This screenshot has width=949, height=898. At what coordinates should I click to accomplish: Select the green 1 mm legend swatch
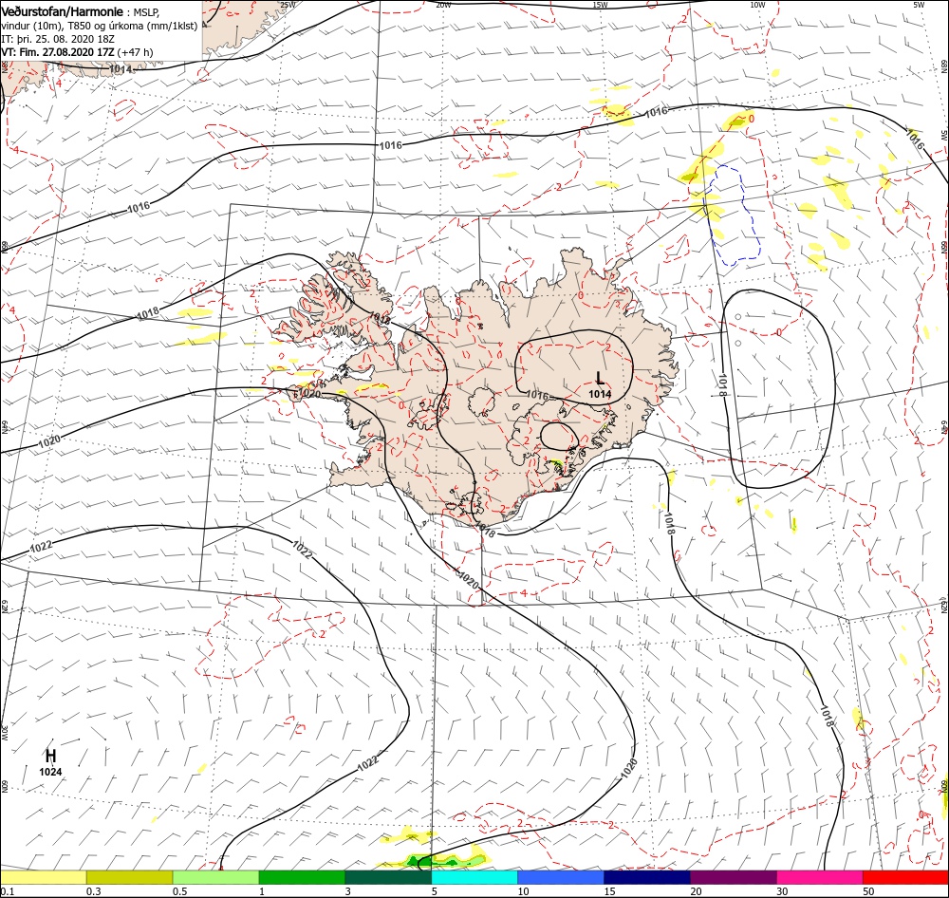coord(302,877)
